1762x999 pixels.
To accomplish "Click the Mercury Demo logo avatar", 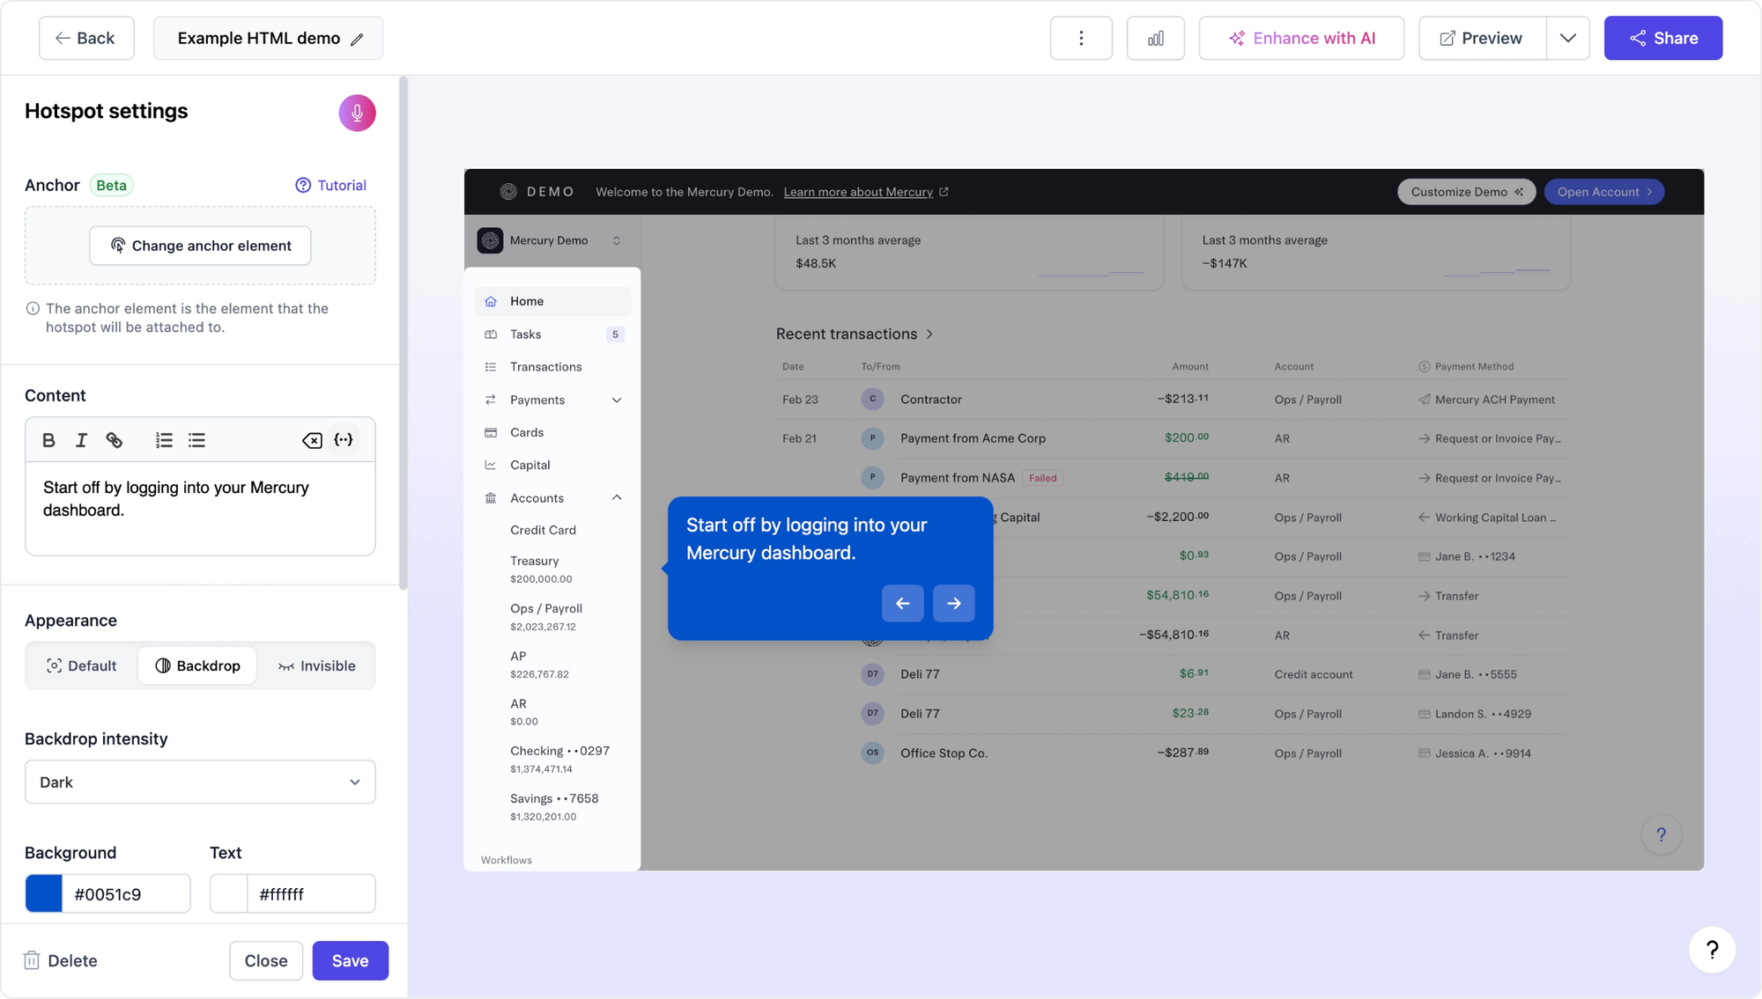I will [490, 240].
